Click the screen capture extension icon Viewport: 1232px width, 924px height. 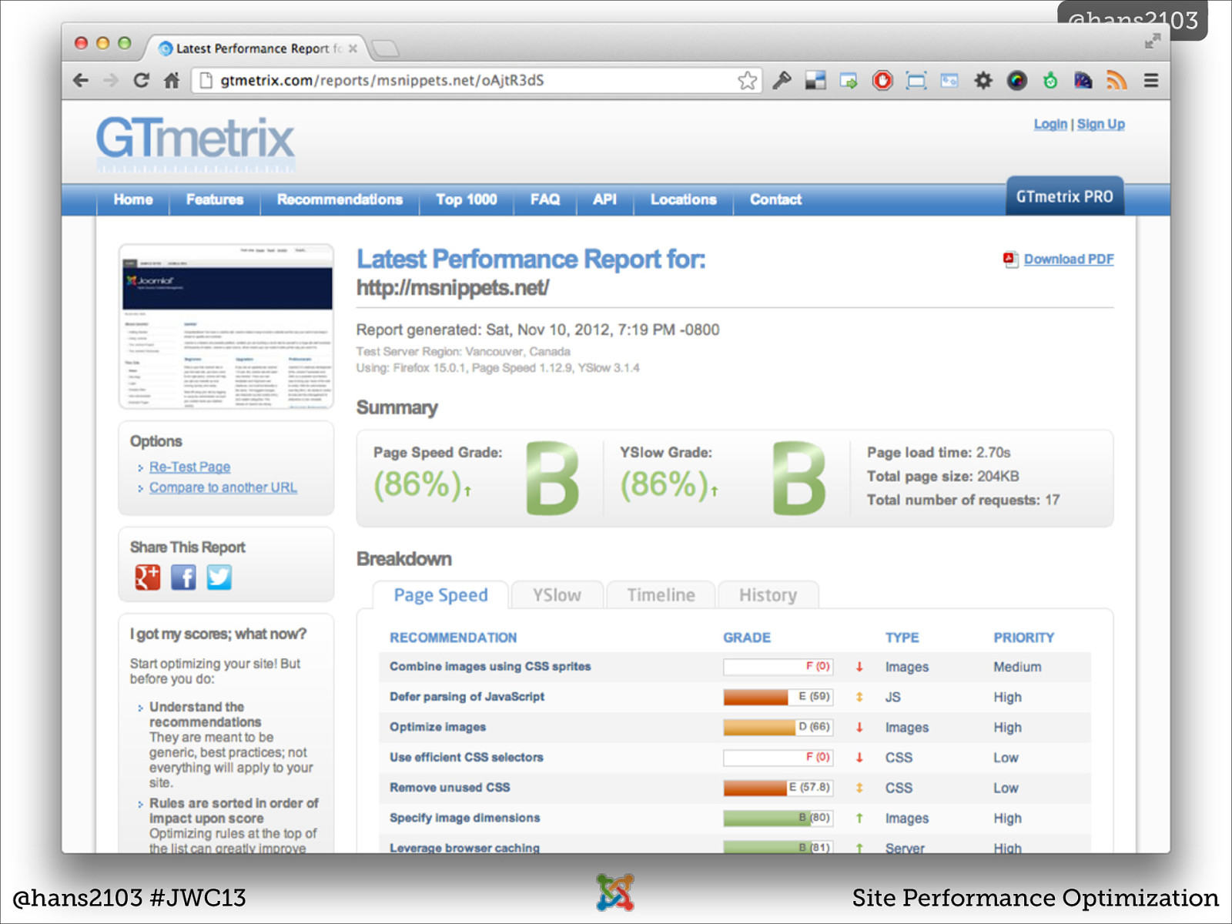point(916,80)
